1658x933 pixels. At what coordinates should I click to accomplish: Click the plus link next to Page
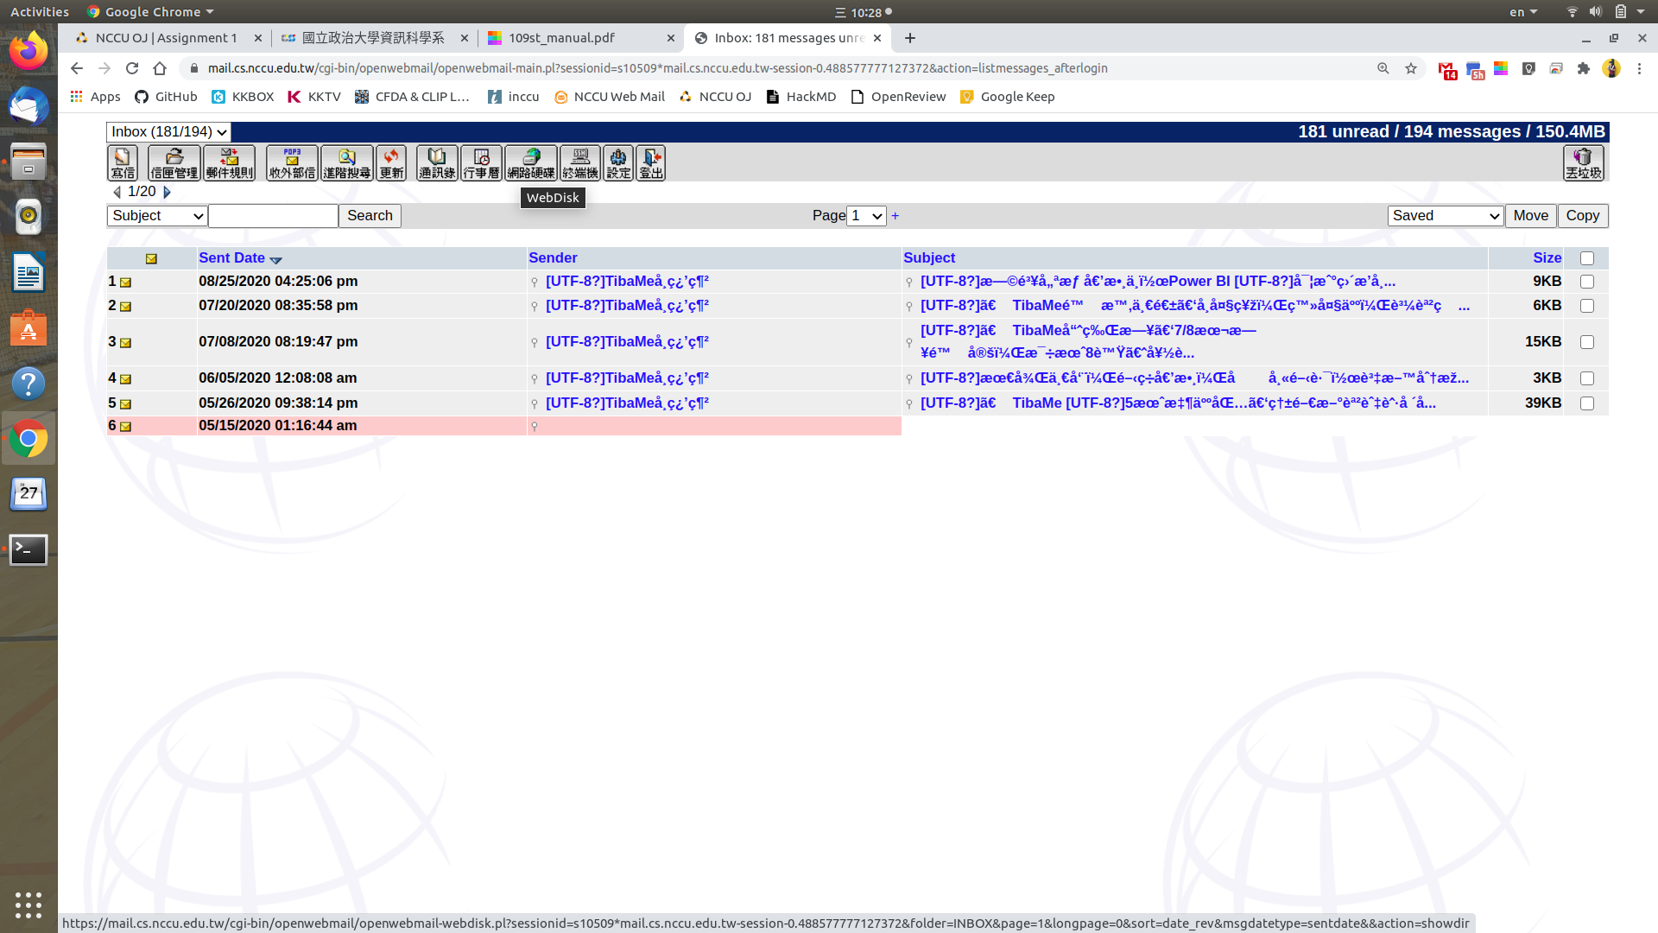[x=895, y=216]
